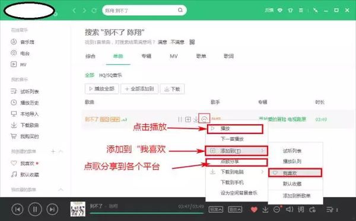This screenshot has height=221, width=356.
Task: Expand 添加到(T) submenu in the context menu
Action: 236,151
